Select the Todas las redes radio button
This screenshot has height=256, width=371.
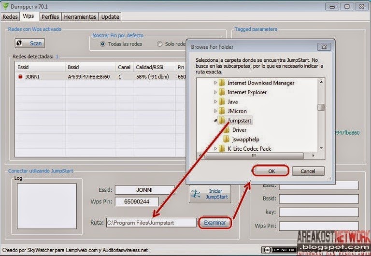pyautogui.click(x=103, y=44)
